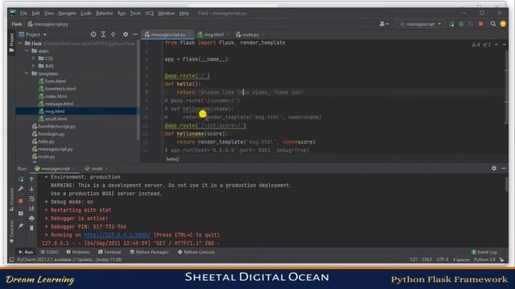Open the user account dropdown in toolbar
The image size is (515, 289).
(384, 24)
